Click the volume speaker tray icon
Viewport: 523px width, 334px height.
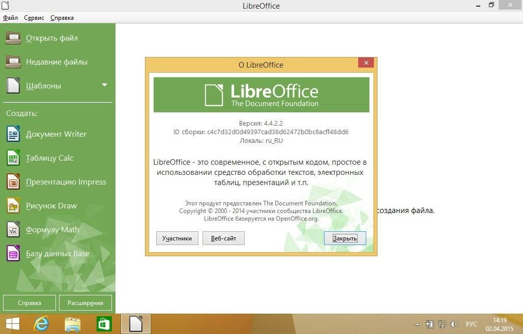pos(454,324)
